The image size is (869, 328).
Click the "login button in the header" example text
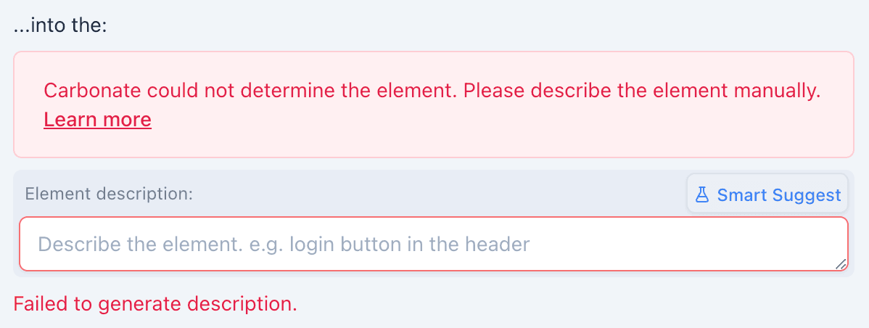[409, 244]
